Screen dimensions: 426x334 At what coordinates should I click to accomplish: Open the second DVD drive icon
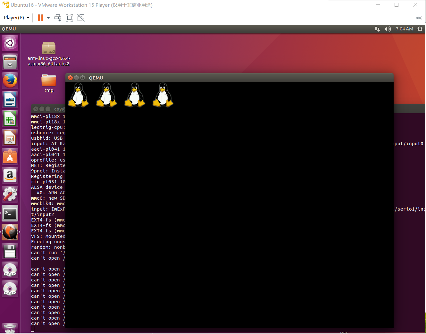coord(10,289)
